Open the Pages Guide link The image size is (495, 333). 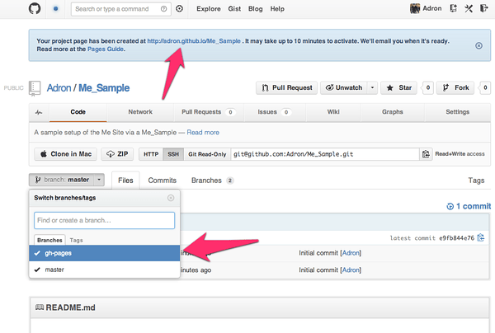pos(106,49)
